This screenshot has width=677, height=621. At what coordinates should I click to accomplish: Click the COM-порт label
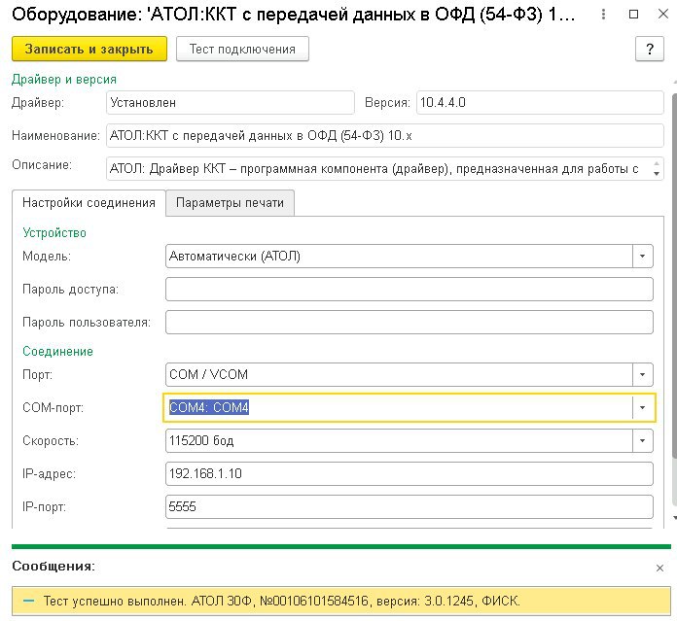[x=53, y=407]
